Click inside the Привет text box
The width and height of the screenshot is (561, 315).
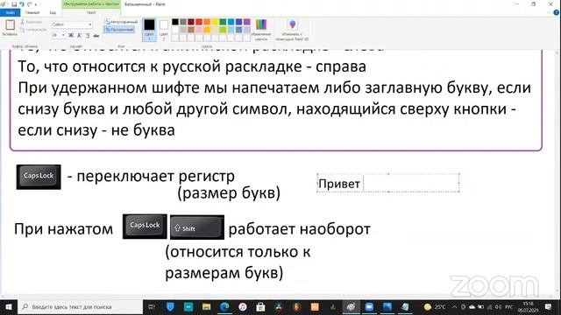click(388, 183)
